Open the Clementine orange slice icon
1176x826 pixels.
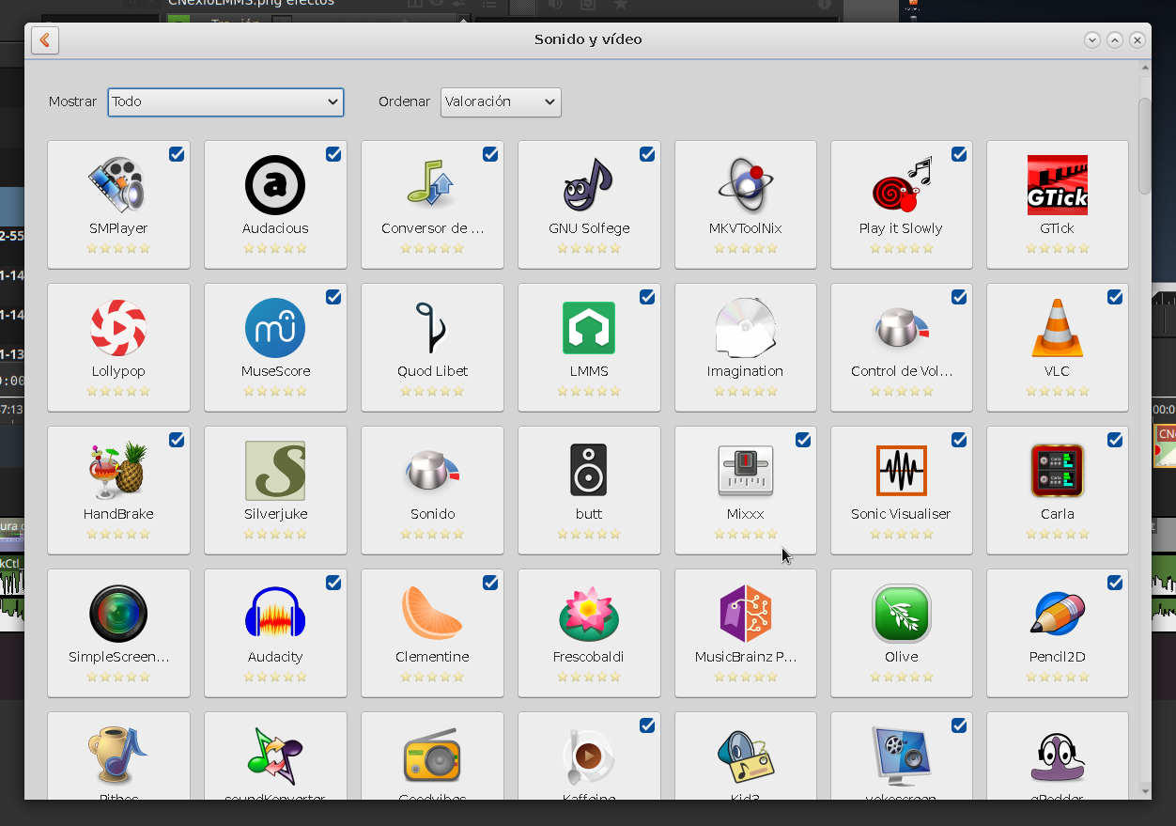point(432,614)
